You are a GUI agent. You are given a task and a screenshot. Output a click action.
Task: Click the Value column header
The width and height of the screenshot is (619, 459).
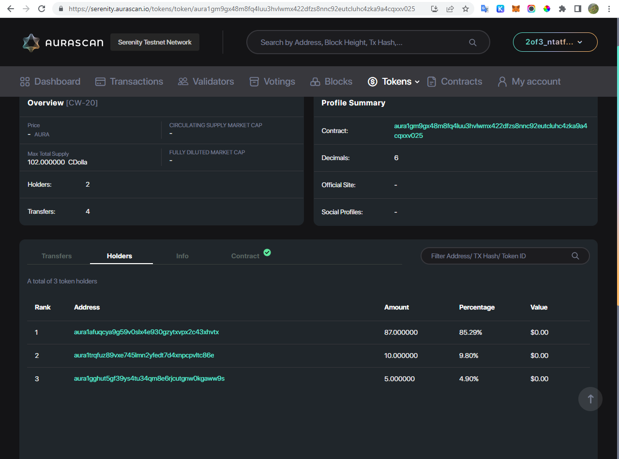(539, 307)
